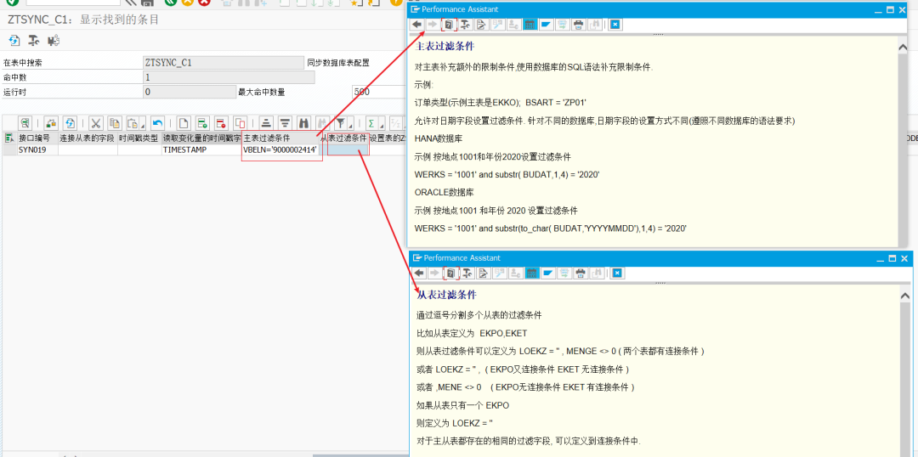Click the Print icon in the 从表过滤条件 help window
Screen dimensions: 918x457
click(581, 273)
